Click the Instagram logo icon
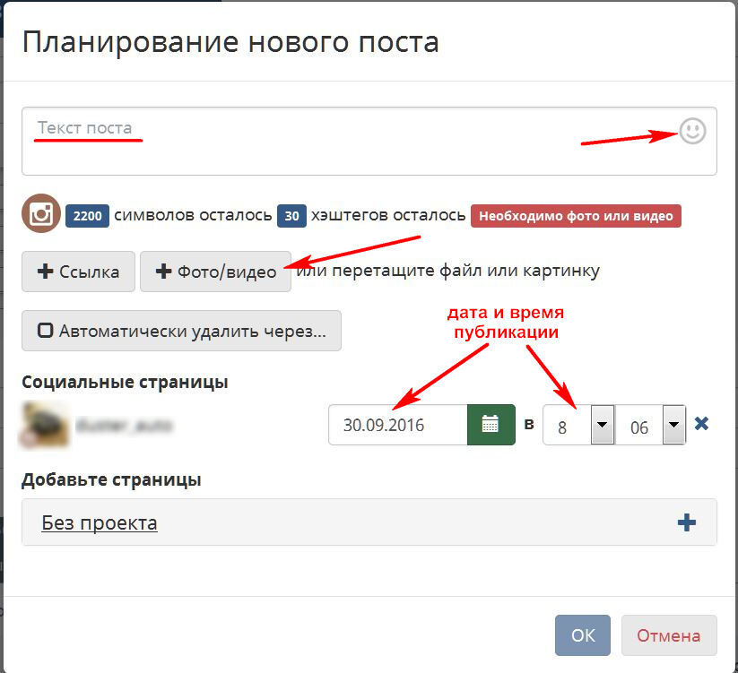 point(40,214)
